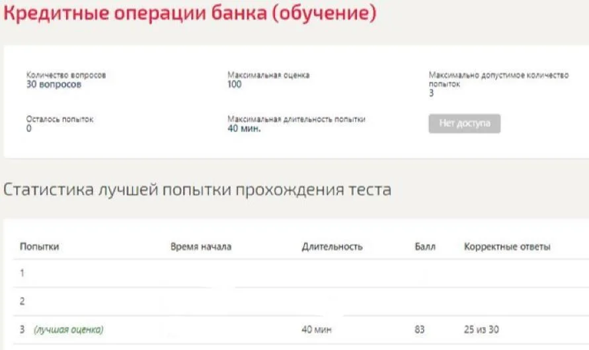589x350 pixels.
Task: Click the 'Осталось попыток' value 0
Action: point(29,128)
